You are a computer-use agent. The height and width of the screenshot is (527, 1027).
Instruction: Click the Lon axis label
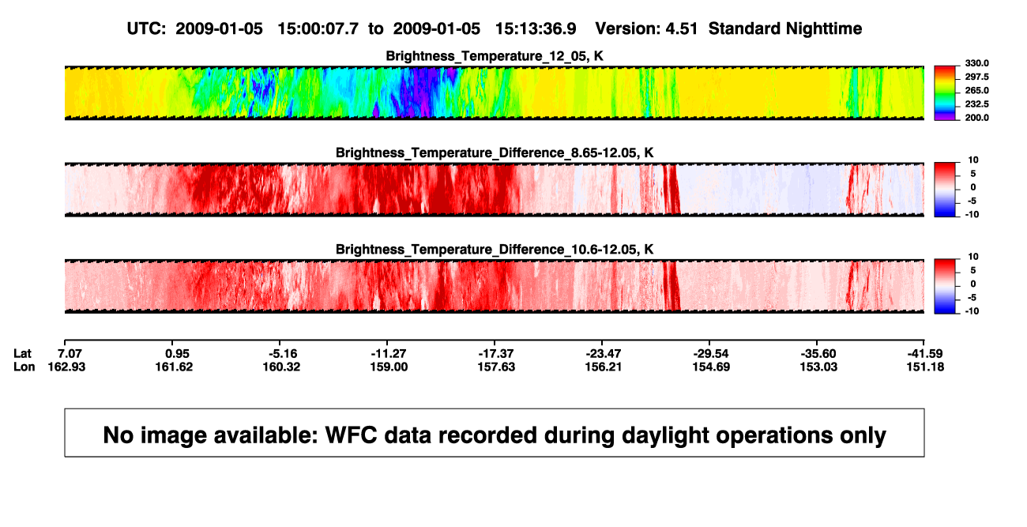(24, 367)
